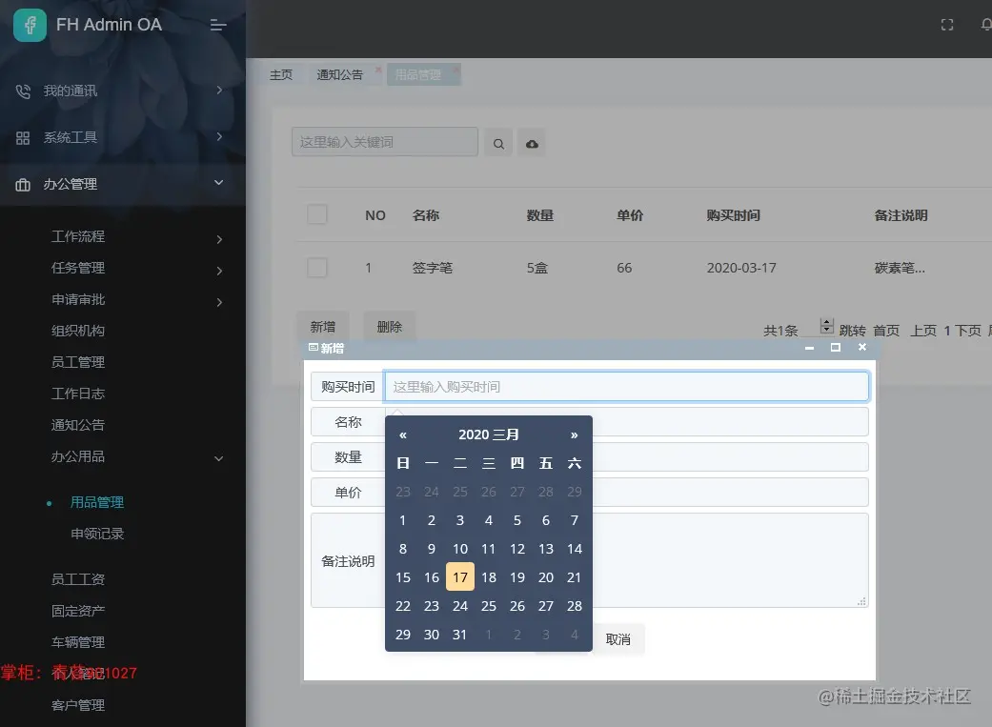Viewport: 992px width, 727px height.
Task: Click the 2020 三月 calendar title
Action: tap(489, 435)
